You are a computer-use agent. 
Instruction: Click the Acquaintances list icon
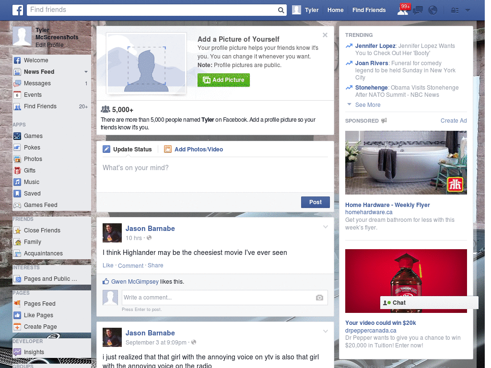pos(17,253)
